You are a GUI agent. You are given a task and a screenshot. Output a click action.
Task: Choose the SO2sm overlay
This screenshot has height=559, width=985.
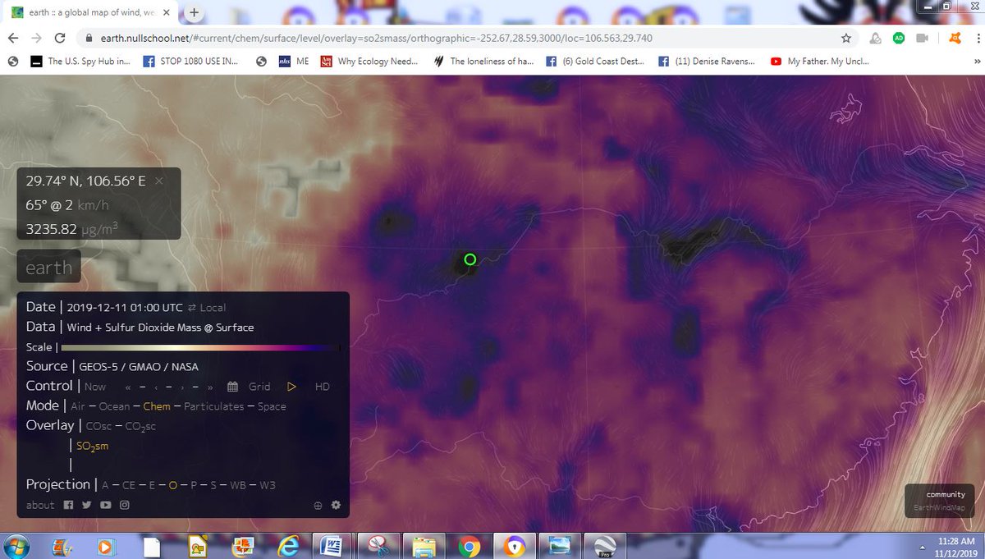[x=92, y=446]
